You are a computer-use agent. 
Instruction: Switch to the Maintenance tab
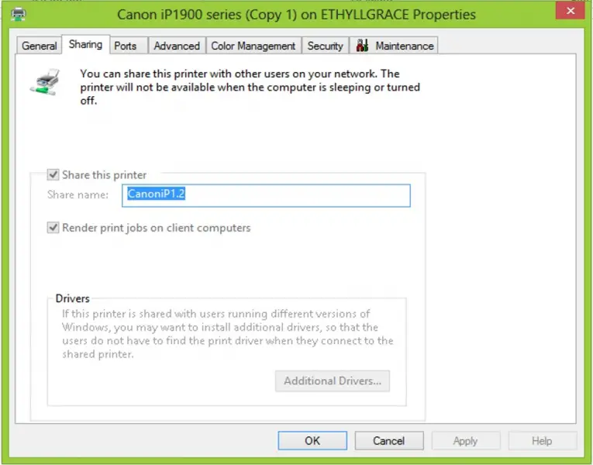coord(394,46)
